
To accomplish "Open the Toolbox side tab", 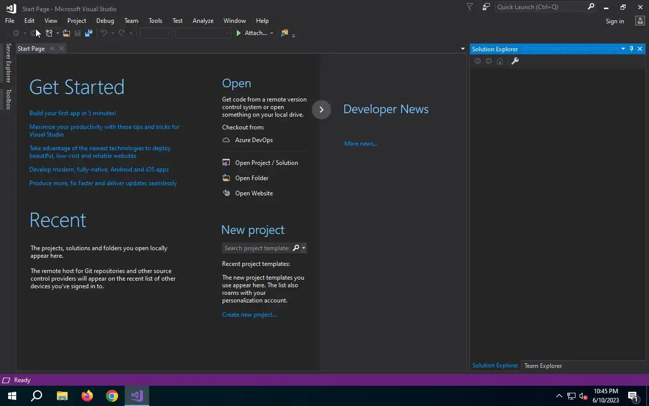I will [8, 99].
